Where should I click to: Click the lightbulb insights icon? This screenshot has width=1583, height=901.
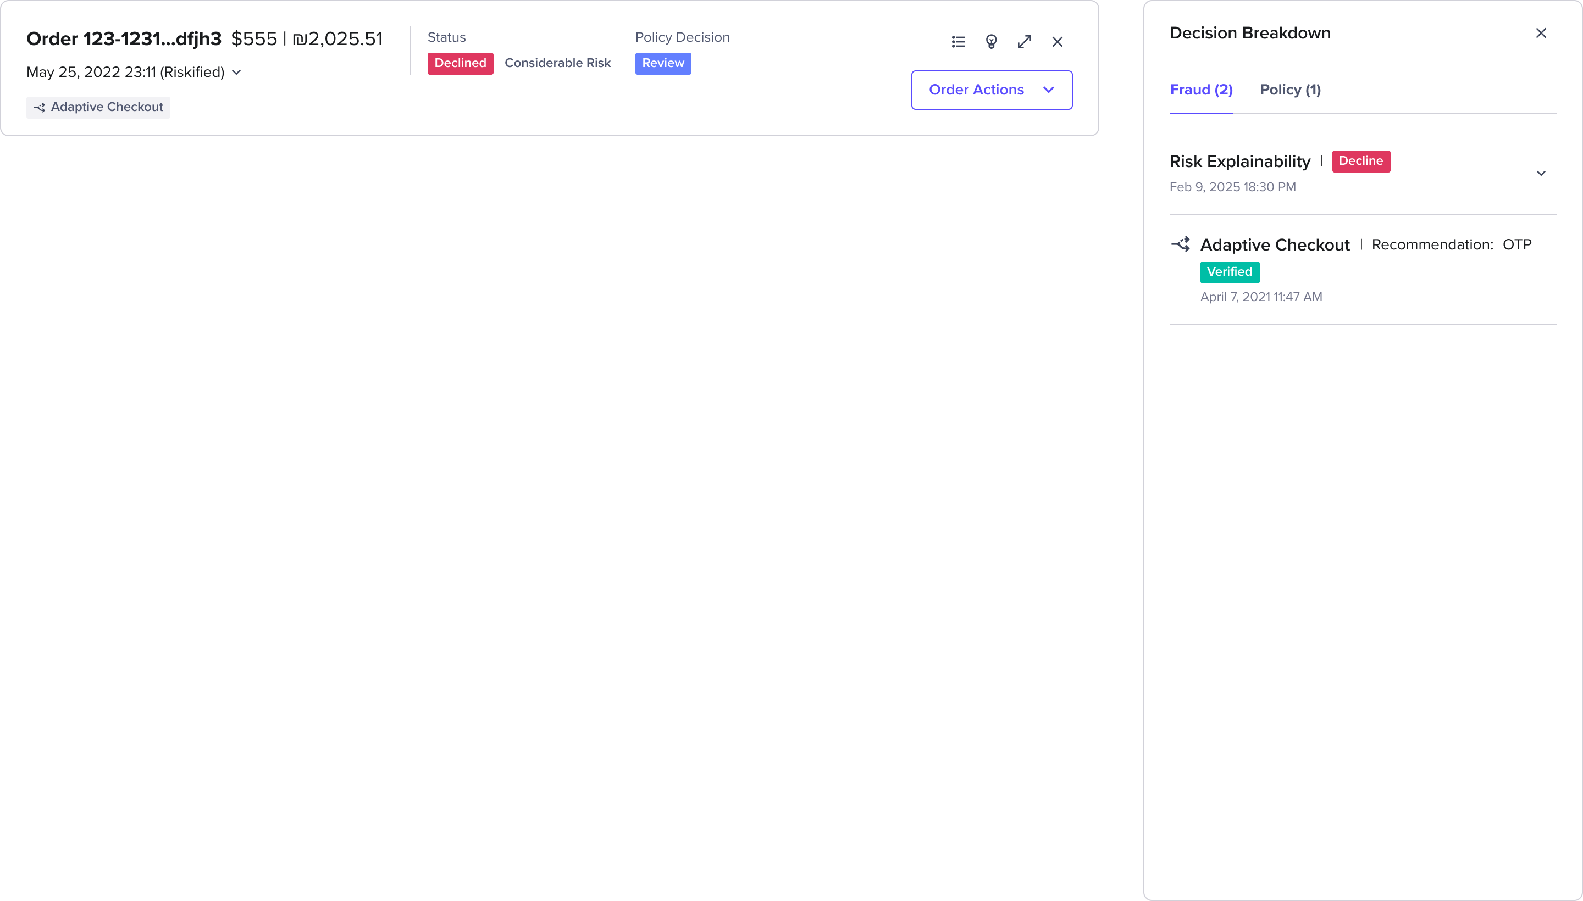tap(991, 41)
